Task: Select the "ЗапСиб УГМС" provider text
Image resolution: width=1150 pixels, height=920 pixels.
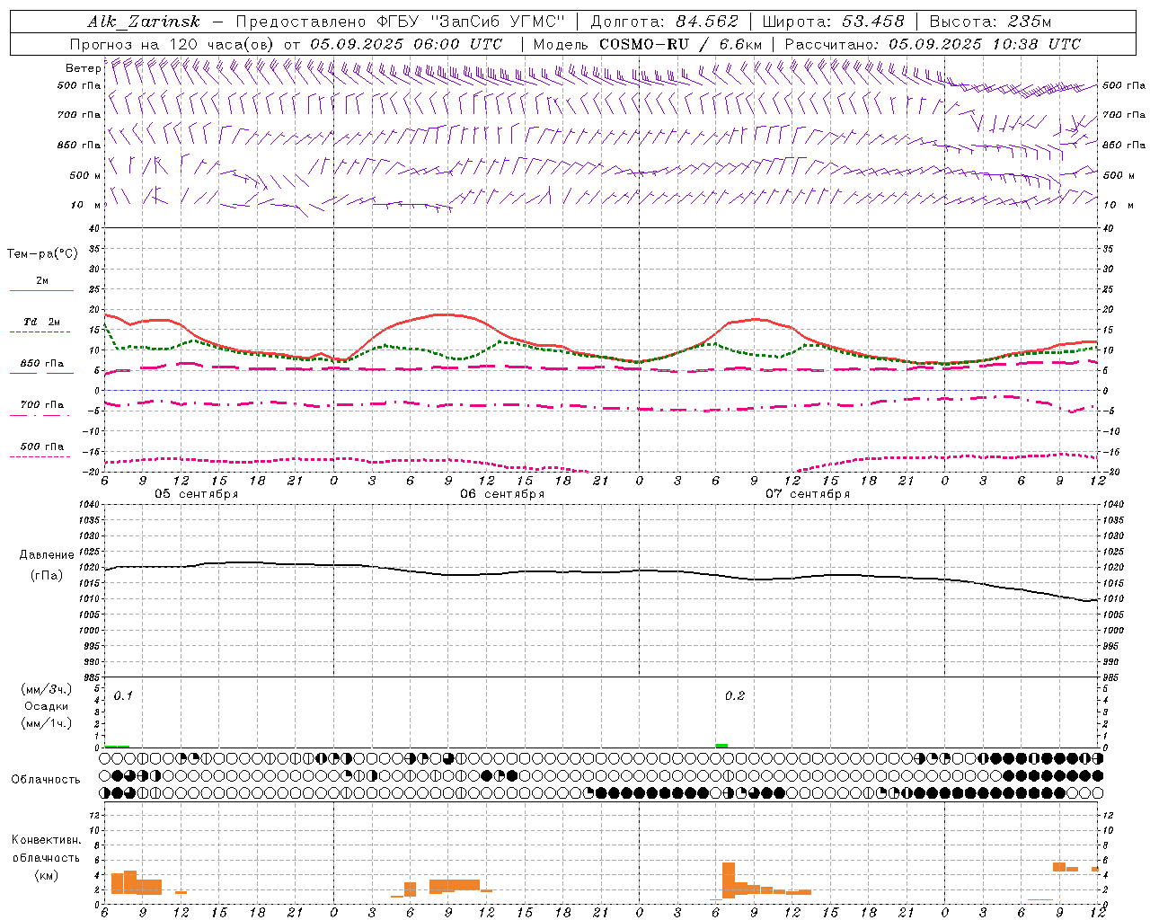Action: (x=497, y=22)
